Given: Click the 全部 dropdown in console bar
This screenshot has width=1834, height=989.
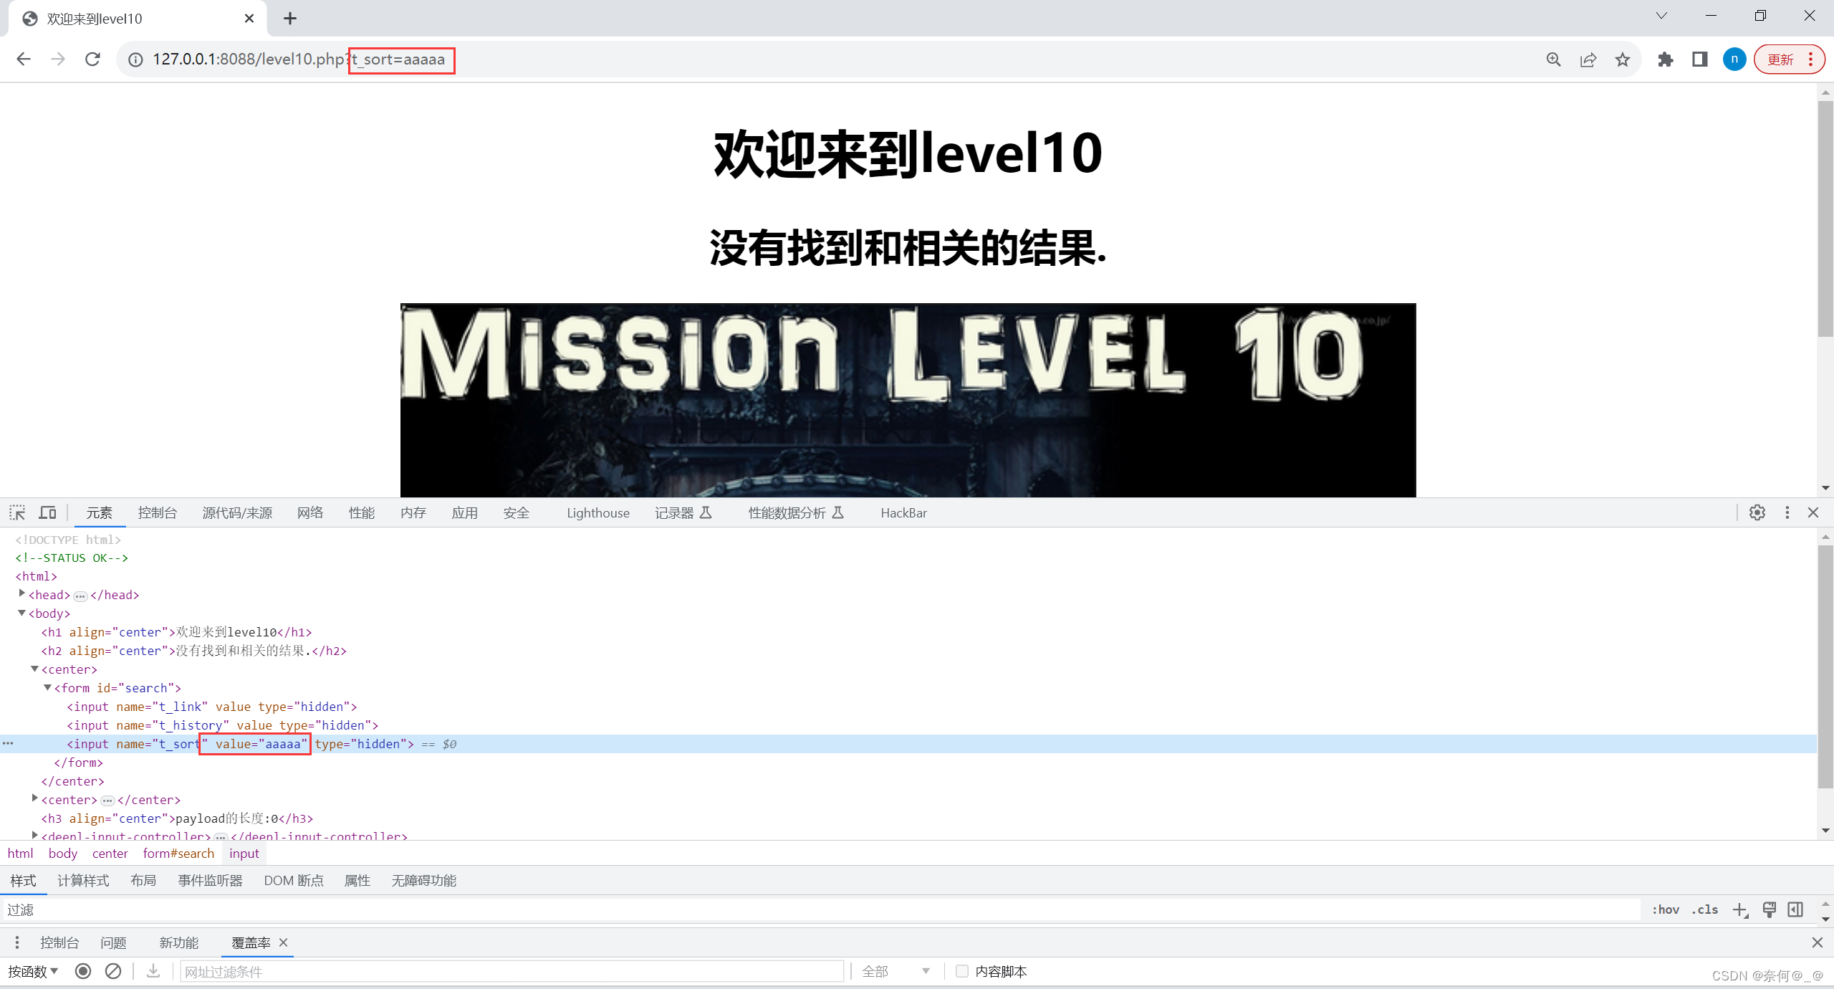Looking at the screenshot, I should coord(895,971).
